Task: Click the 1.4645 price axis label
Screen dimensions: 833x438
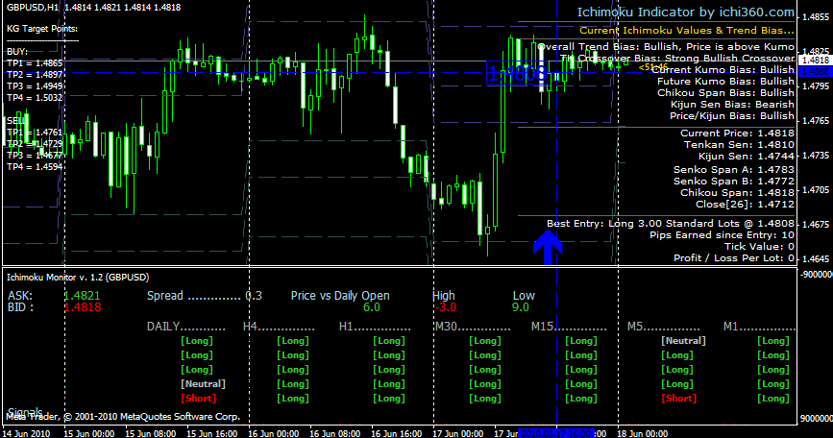Action: pyautogui.click(x=816, y=258)
